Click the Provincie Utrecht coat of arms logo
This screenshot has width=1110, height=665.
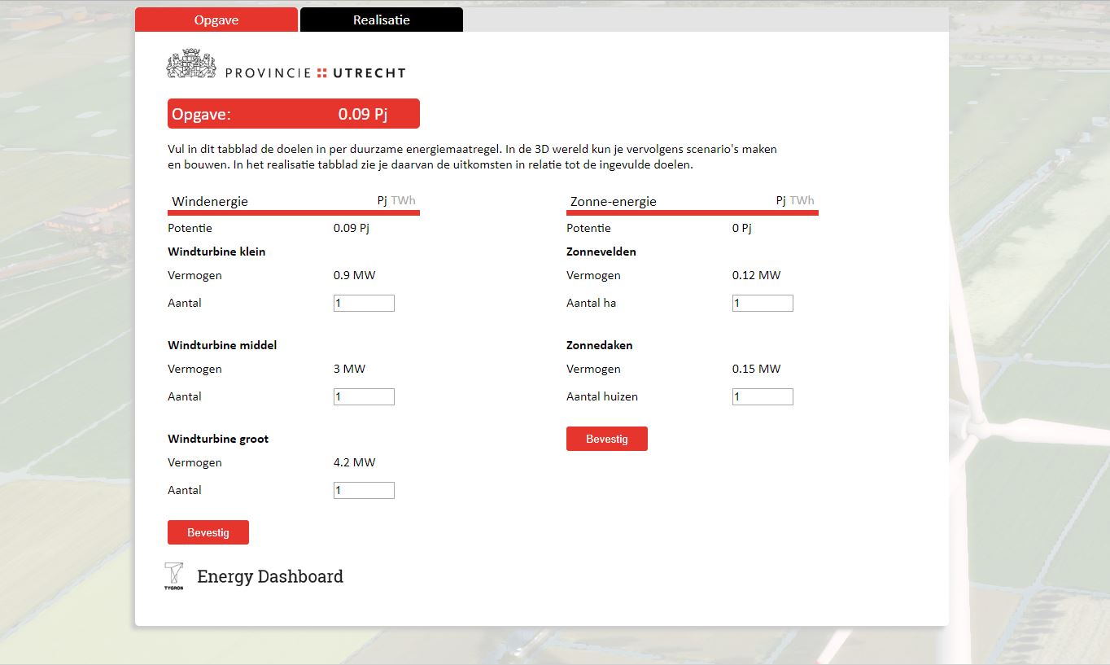[x=191, y=64]
